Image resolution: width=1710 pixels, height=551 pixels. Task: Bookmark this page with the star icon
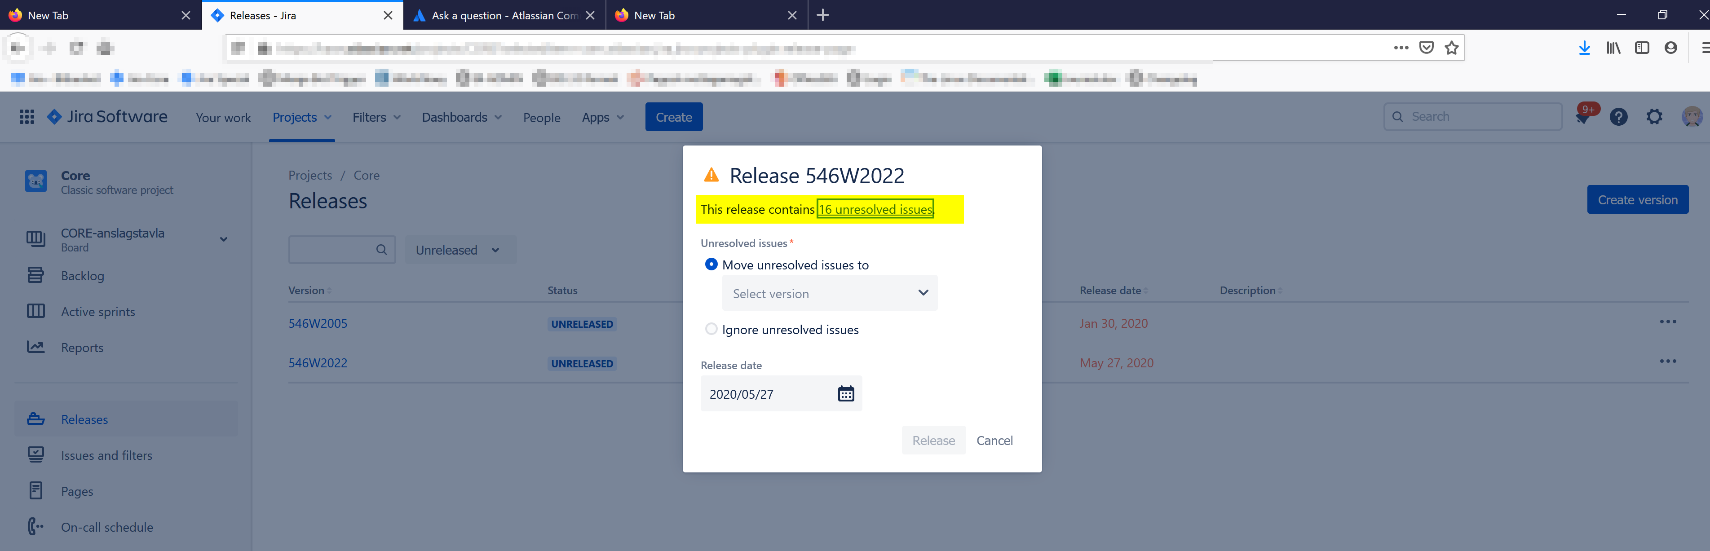(1451, 48)
